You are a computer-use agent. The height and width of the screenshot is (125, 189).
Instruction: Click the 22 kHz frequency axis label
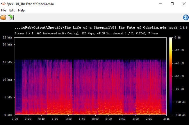(x=8, y=38)
